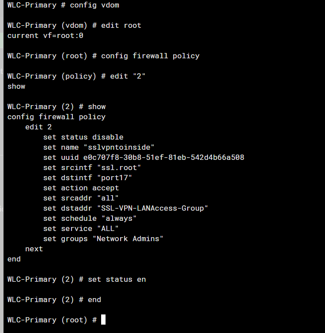Image resolution: width=325 pixels, height=333 pixels.
Task: Click the uuid value e0c707f8-30b8-51ef-81eb-542d4b66a508
Action: 163,157
